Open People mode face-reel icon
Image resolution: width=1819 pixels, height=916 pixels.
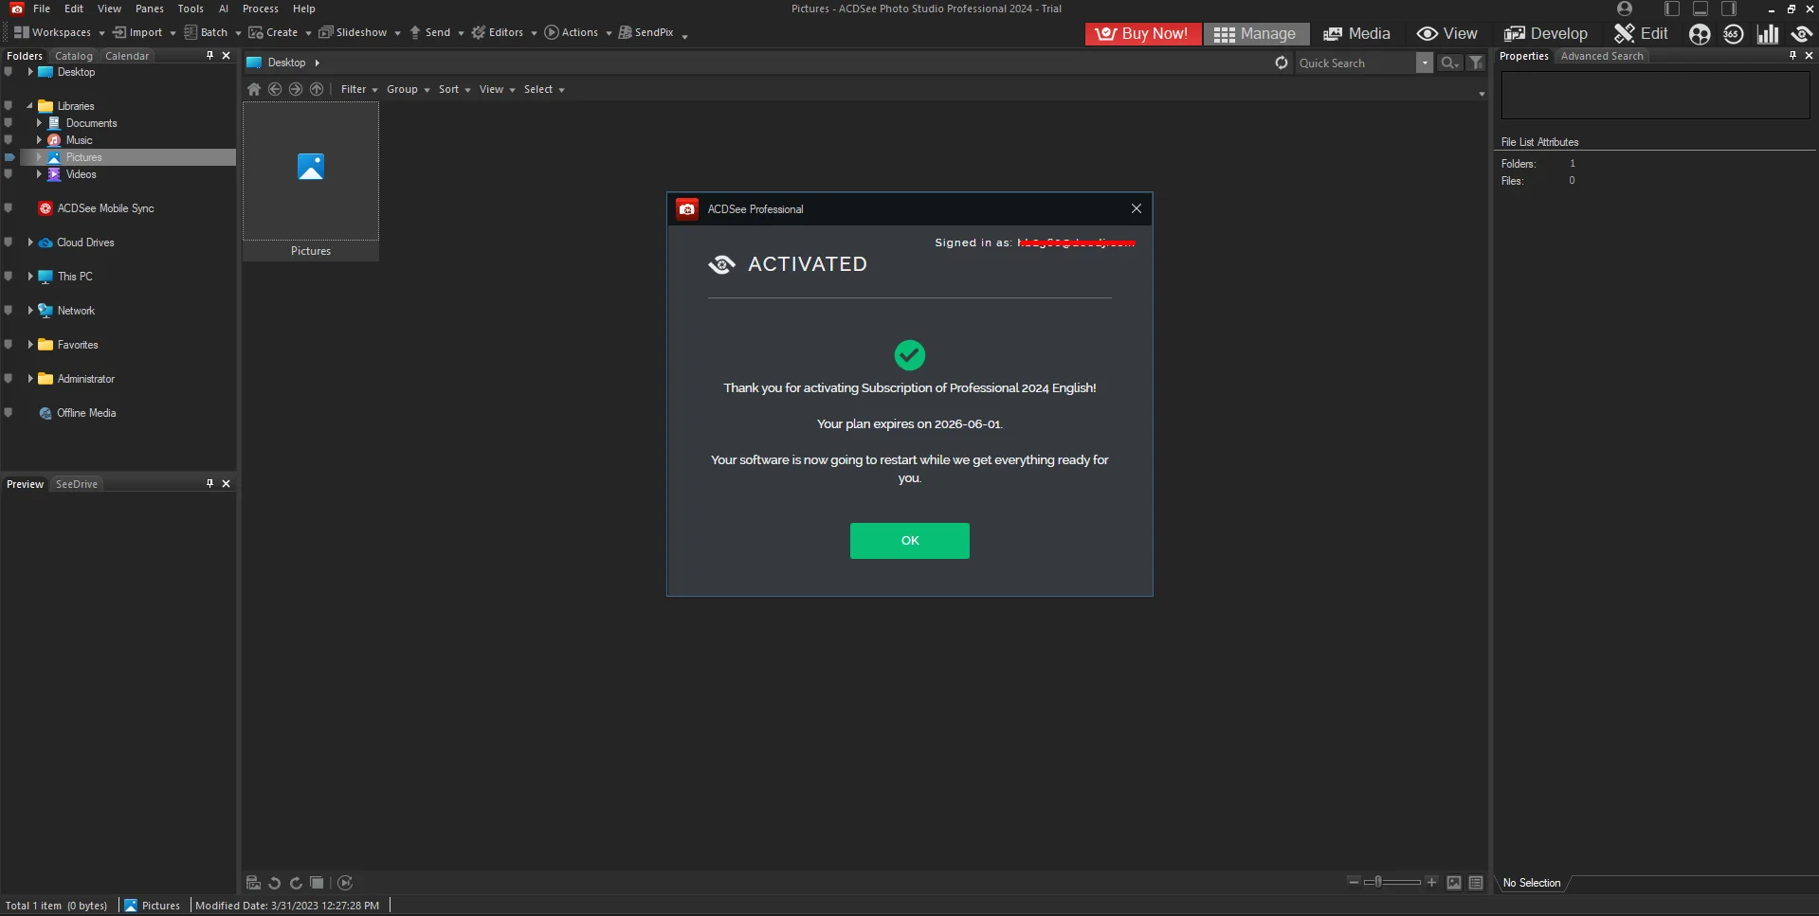(1700, 34)
